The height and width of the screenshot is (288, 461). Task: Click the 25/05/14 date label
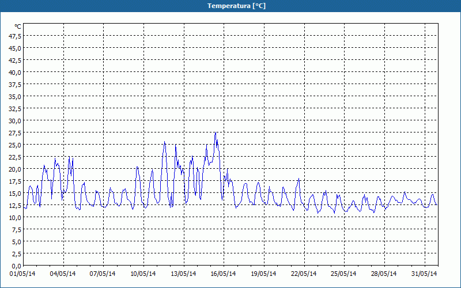pos(343,274)
